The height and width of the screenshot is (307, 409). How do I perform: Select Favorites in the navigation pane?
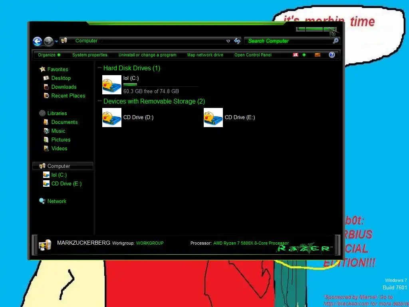click(58, 69)
